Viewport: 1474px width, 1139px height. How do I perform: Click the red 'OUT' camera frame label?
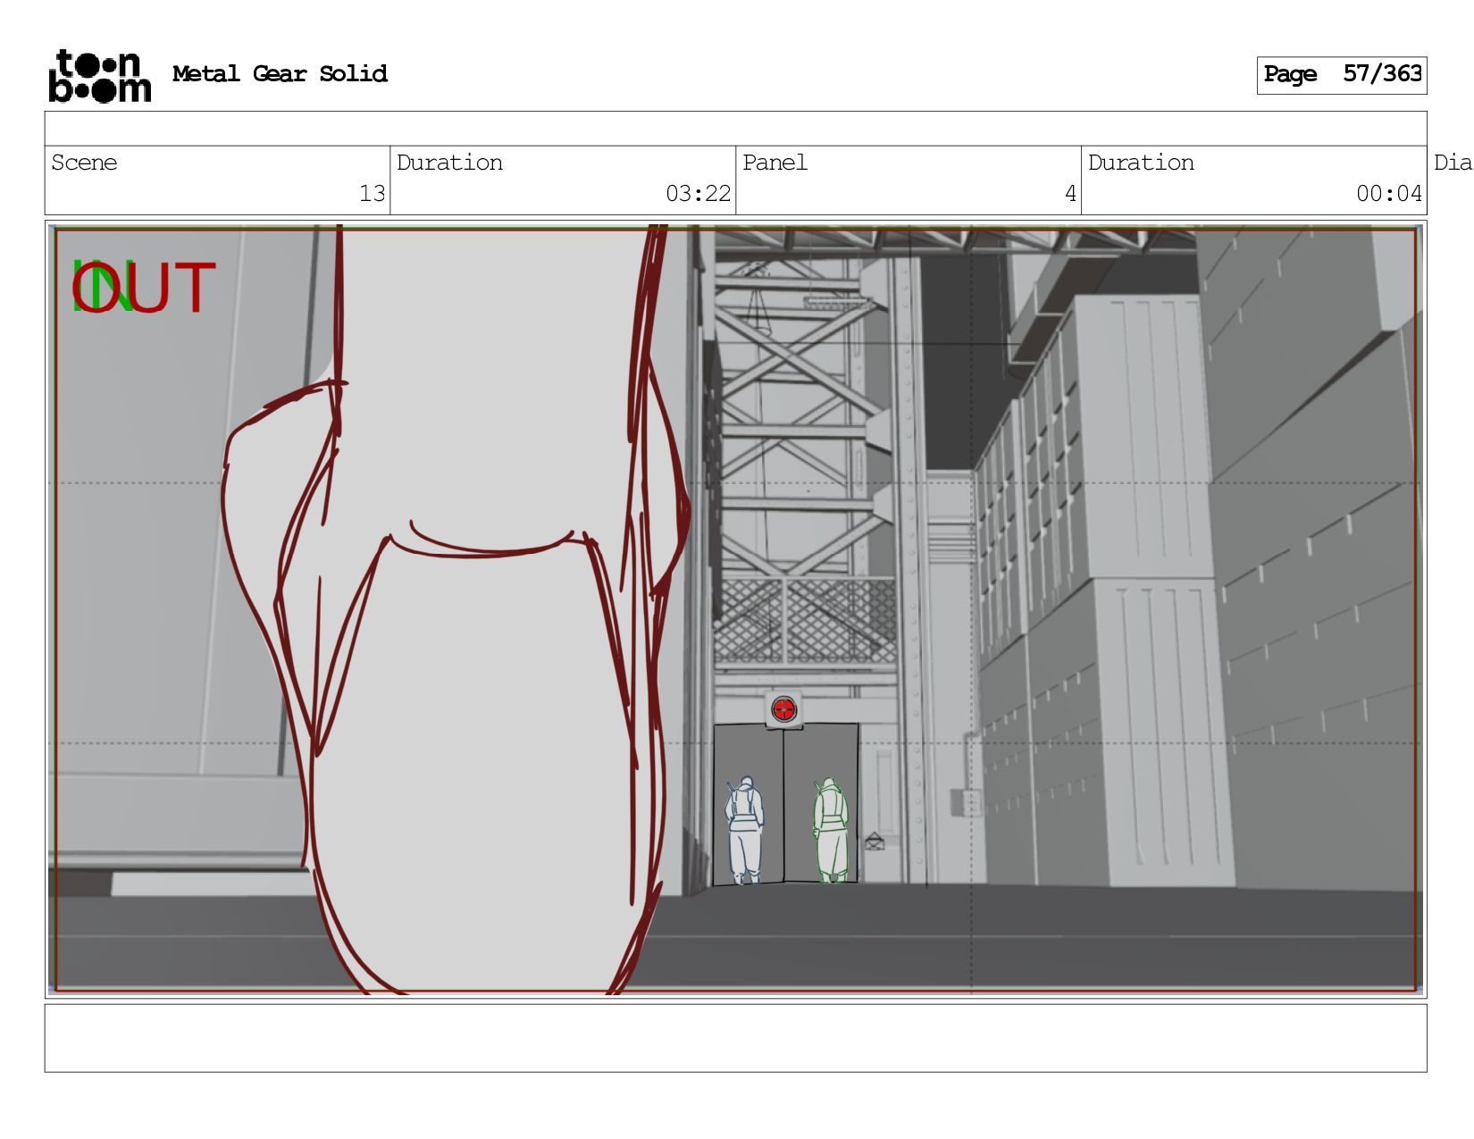tap(144, 289)
